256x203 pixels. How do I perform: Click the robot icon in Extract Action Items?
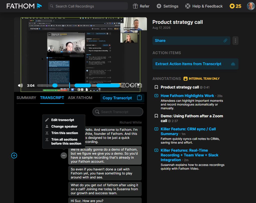point(233,64)
